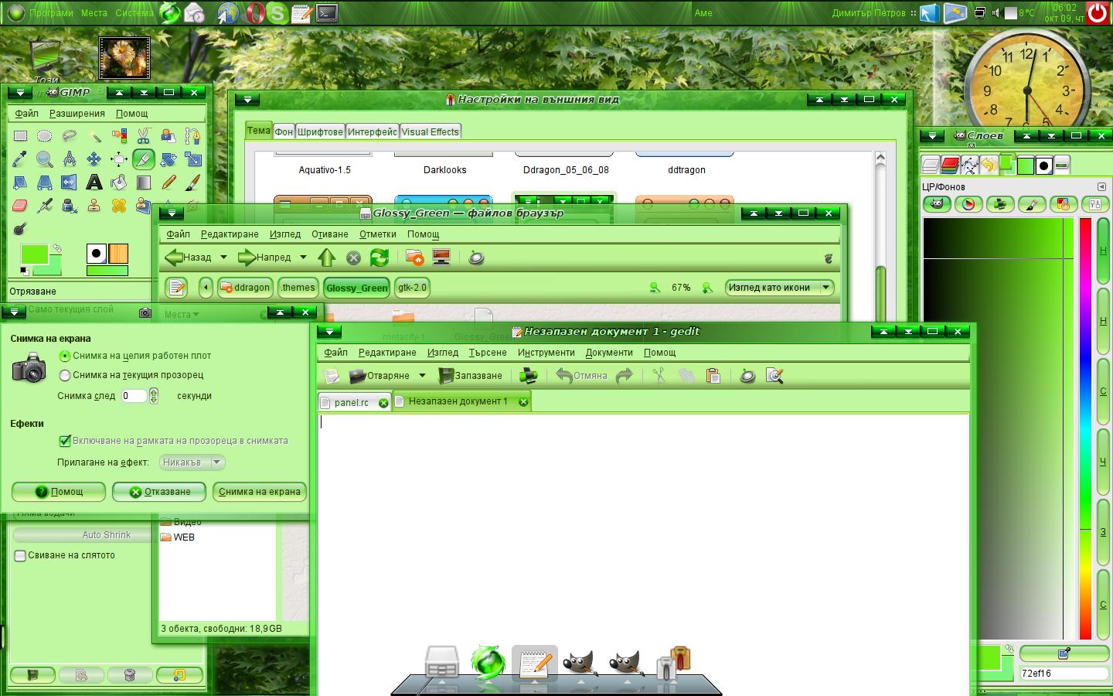Click the ddragon path button
Image resolution: width=1113 pixels, height=696 pixels.
coord(246,288)
